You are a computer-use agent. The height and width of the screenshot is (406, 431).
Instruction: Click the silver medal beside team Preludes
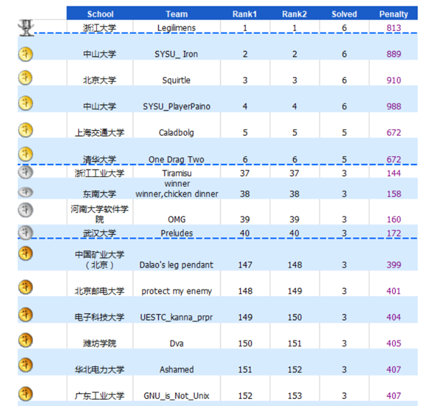[x=26, y=231]
